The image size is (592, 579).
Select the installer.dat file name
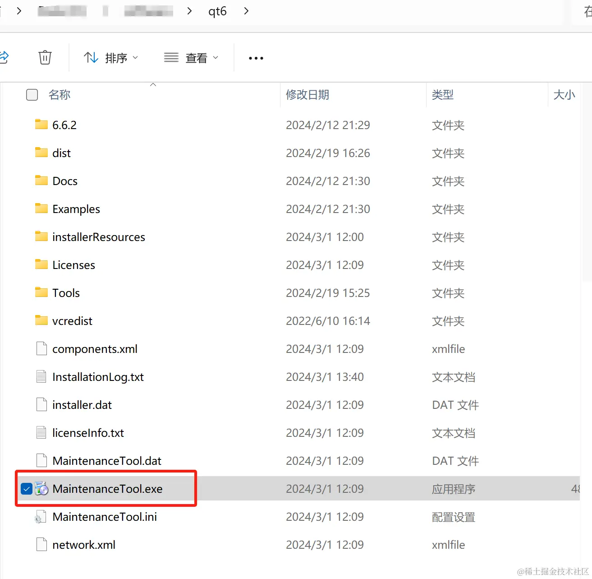[x=82, y=405]
